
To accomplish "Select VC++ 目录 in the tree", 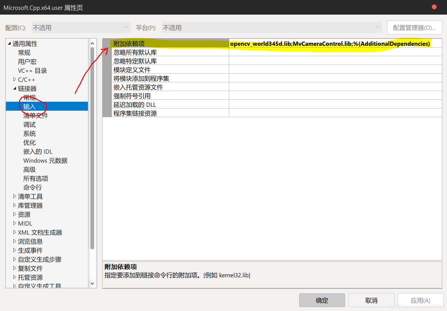I will point(32,71).
